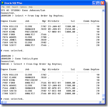Click the vertical scrollbar thumb
This screenshot has width=108, height=107.
pyautogui.click(x=103, y=95)
